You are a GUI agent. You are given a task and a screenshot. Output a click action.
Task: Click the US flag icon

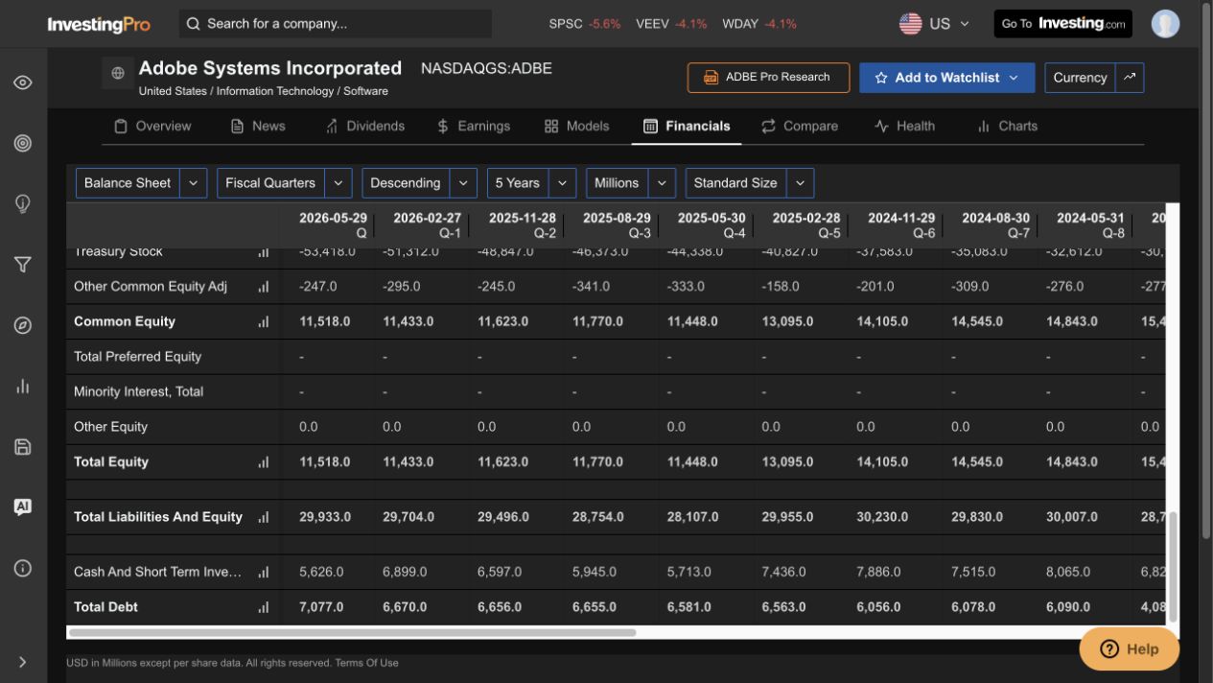[x=910, y=24]
